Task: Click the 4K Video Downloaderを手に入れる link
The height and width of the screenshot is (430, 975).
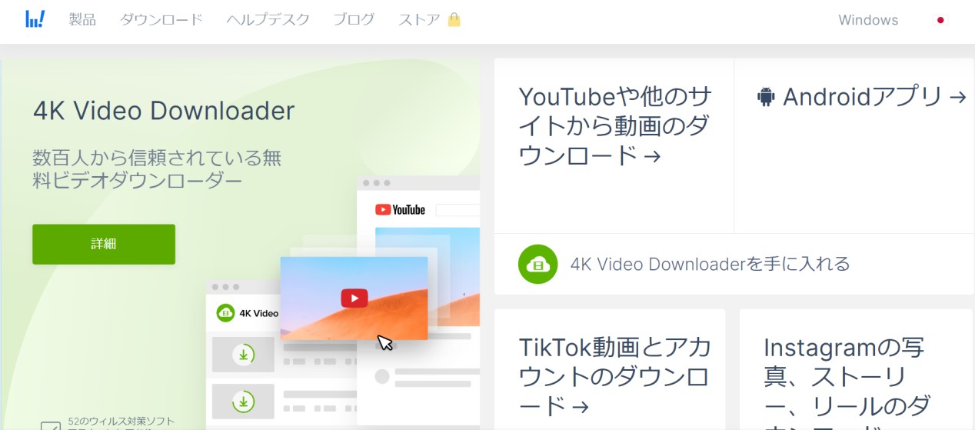Action: click(x=710, y=265)
